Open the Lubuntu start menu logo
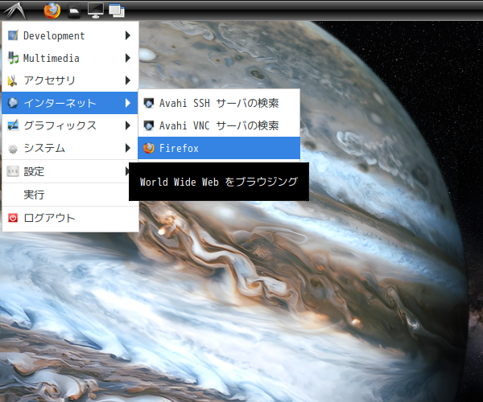483x402 pixels. point(15,10)
